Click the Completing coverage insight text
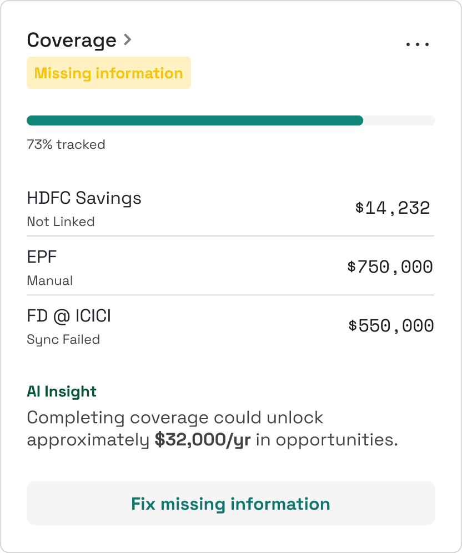462x553 pixels. [x=175, y=418]
